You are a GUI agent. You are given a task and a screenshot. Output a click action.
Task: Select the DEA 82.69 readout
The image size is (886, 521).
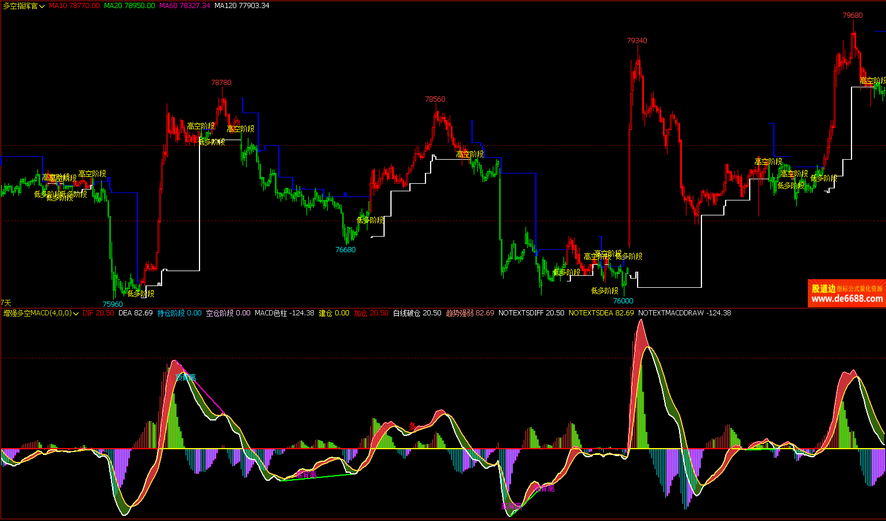135,313
